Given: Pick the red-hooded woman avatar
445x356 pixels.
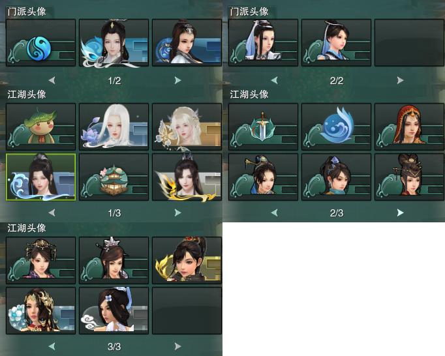Looking at the screenshot, I should click(x=409, y=126).
